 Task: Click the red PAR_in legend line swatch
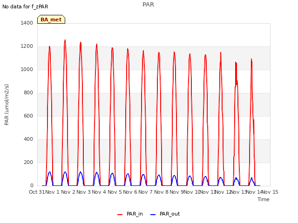click(120, 215)
